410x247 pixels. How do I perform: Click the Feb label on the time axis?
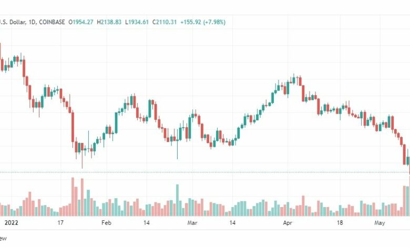coord(106,223)
